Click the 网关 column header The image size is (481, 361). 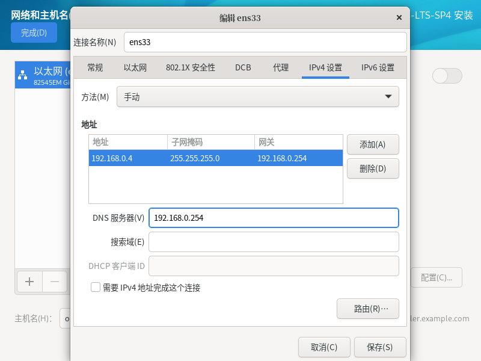pos(298,142)
